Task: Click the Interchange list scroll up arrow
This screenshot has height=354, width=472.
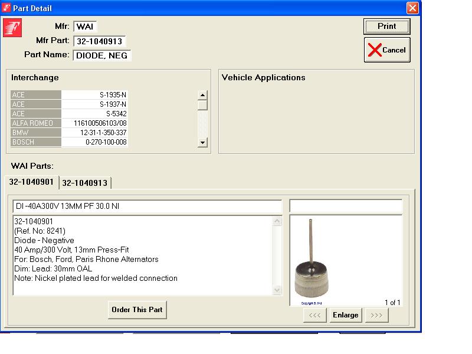Action: [202, 95]
